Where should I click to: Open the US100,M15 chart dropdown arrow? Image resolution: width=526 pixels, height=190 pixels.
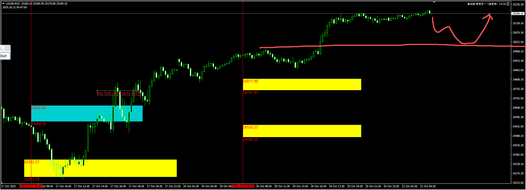(x=3, y=4)
